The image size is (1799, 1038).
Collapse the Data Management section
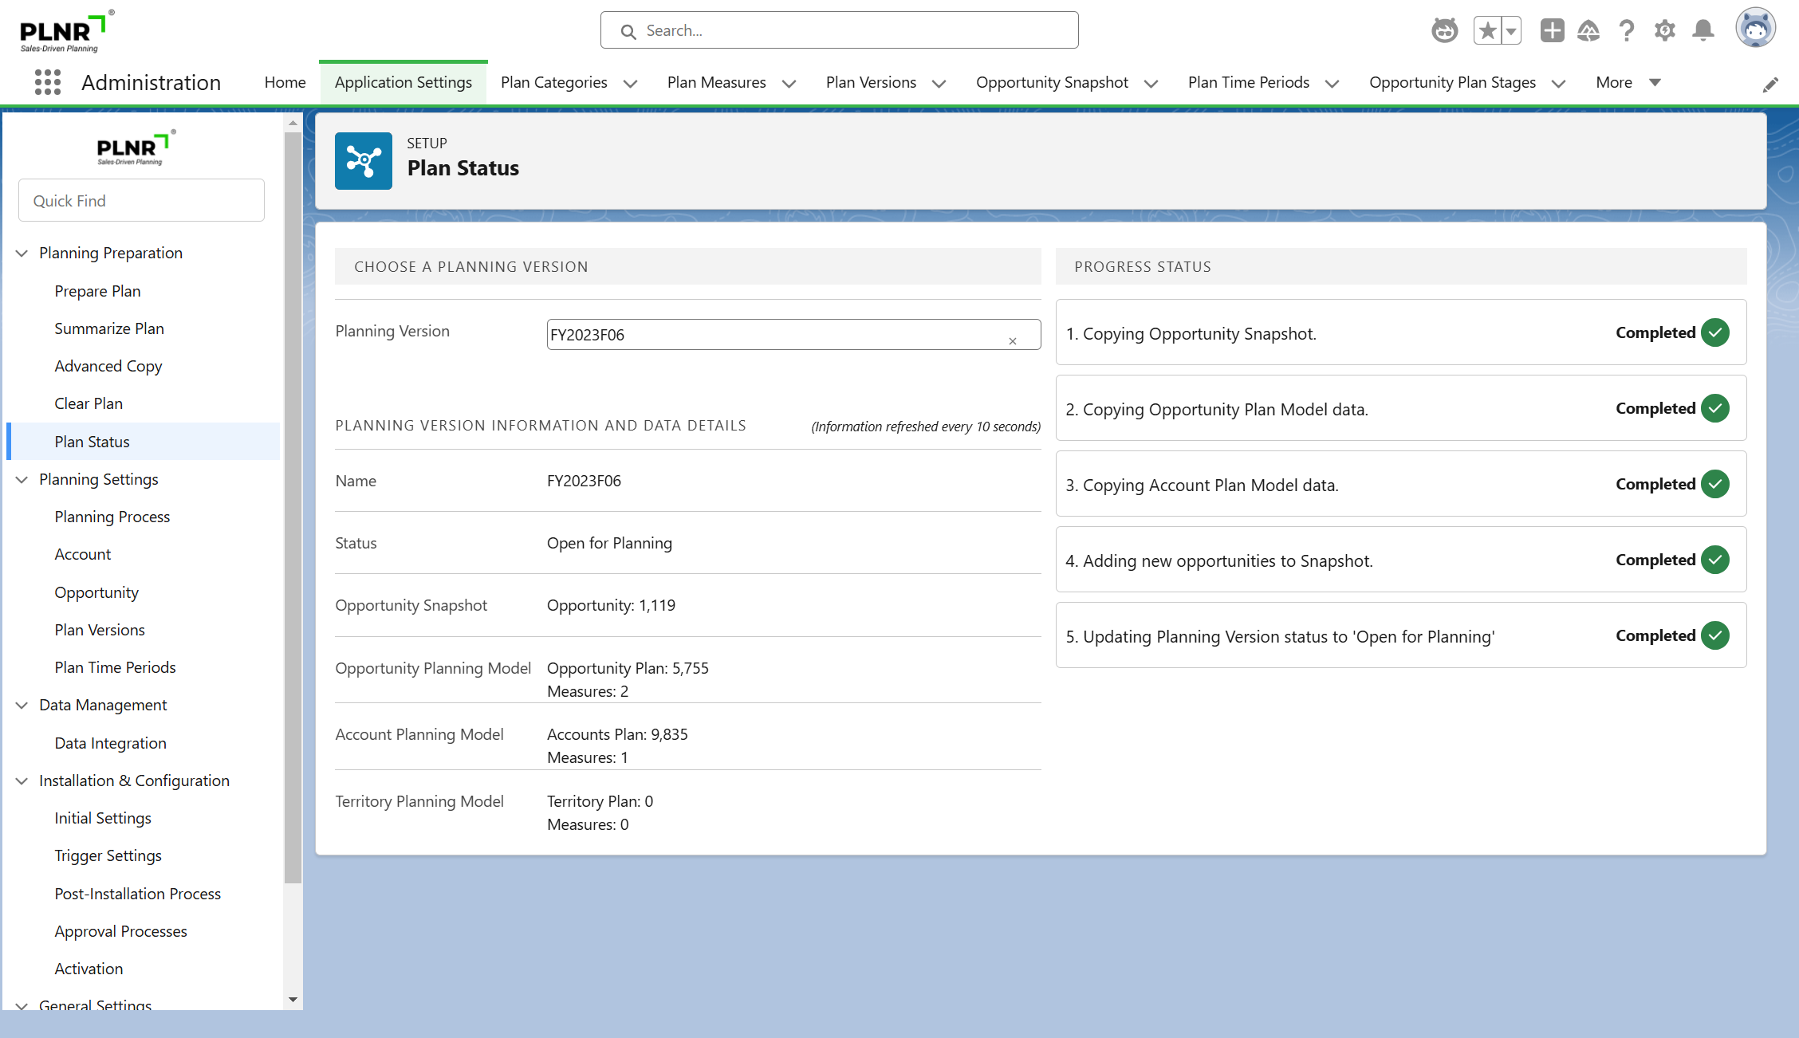[22, 705]
